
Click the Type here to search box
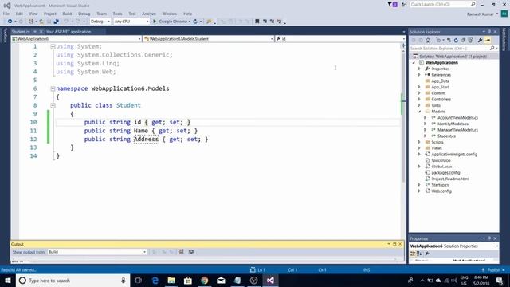73,281
